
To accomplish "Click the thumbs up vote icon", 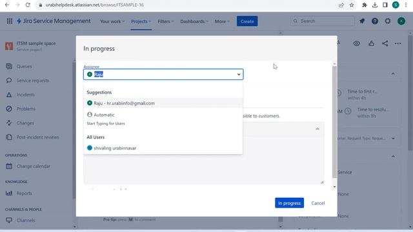I will (x=372, y=43).
